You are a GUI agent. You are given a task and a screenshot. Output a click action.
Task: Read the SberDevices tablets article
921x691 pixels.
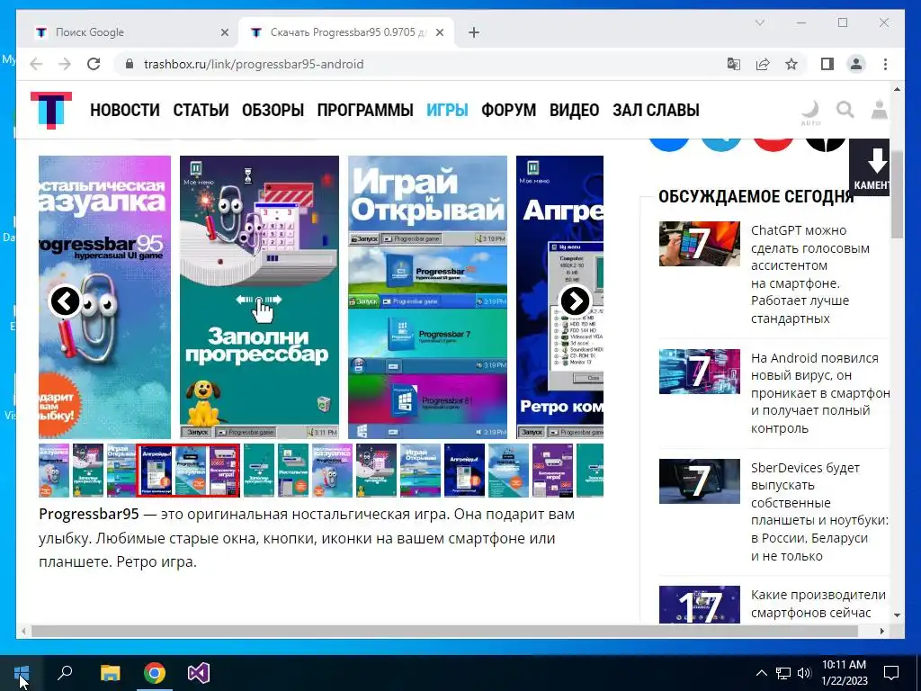tap(819, 512)
